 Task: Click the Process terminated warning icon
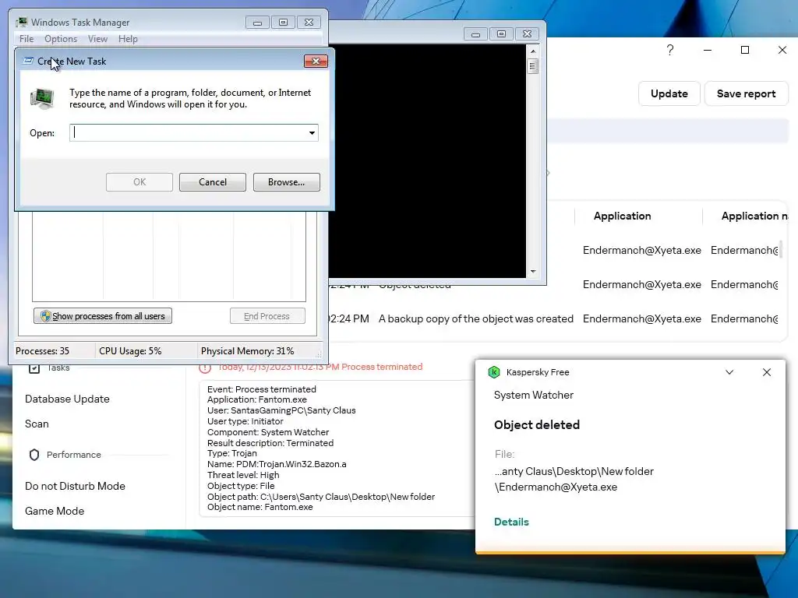[205, 368]
